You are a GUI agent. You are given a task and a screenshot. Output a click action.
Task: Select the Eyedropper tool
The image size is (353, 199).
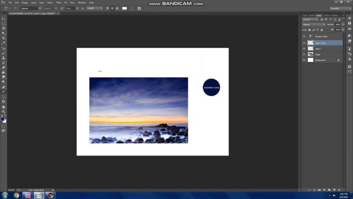(3, 43)
